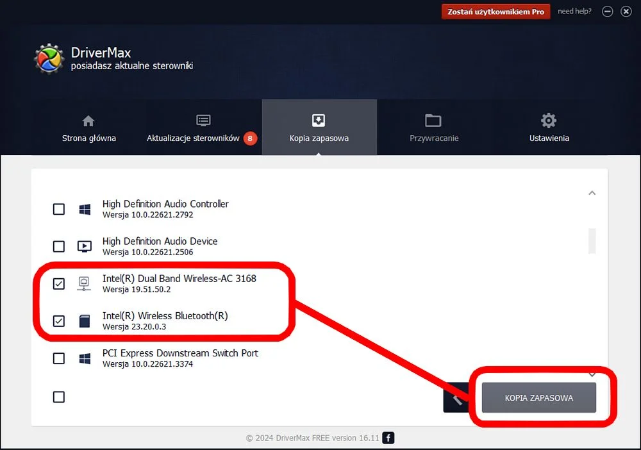Click the posiadasz aktualne sterowniki status text

click(x=132, y=66)
